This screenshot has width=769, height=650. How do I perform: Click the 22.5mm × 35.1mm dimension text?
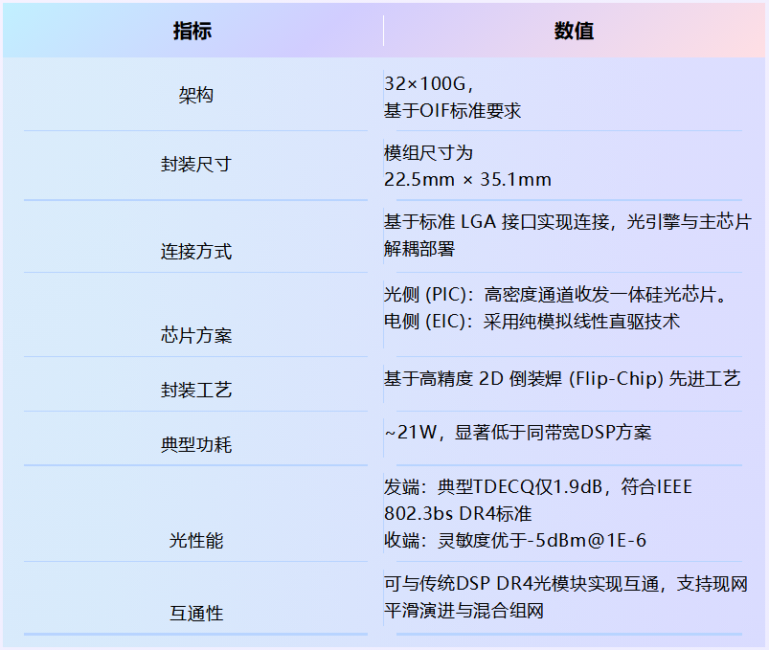click(x=467, y=179)
